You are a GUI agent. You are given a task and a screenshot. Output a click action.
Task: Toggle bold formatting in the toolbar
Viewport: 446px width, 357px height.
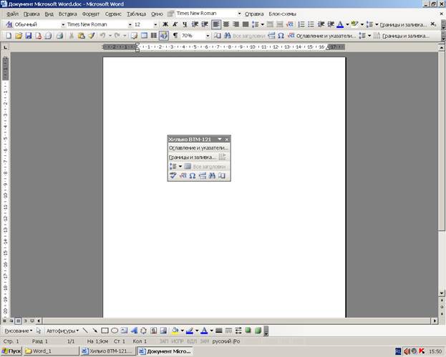pyautogui.click(x=165, y=24)
